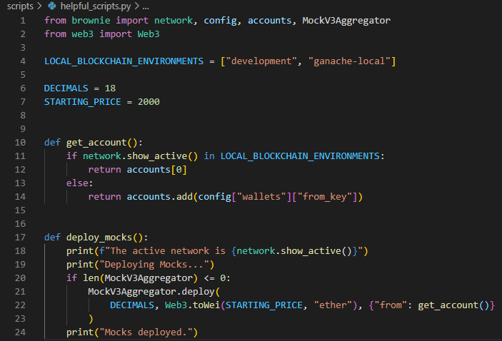502x341 pixels.
Task: Click the get_account function definition name
Action: 96,143
